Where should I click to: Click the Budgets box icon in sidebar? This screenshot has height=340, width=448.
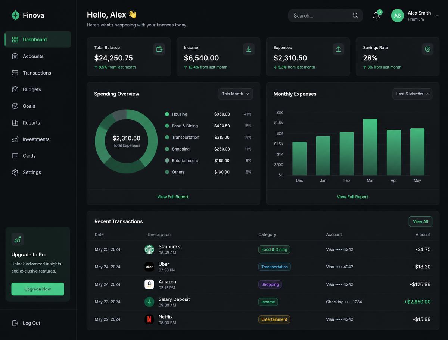(15, 89)
